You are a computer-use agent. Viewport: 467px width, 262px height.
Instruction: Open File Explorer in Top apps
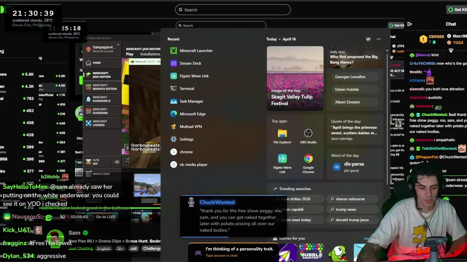(x=282, y=136)
